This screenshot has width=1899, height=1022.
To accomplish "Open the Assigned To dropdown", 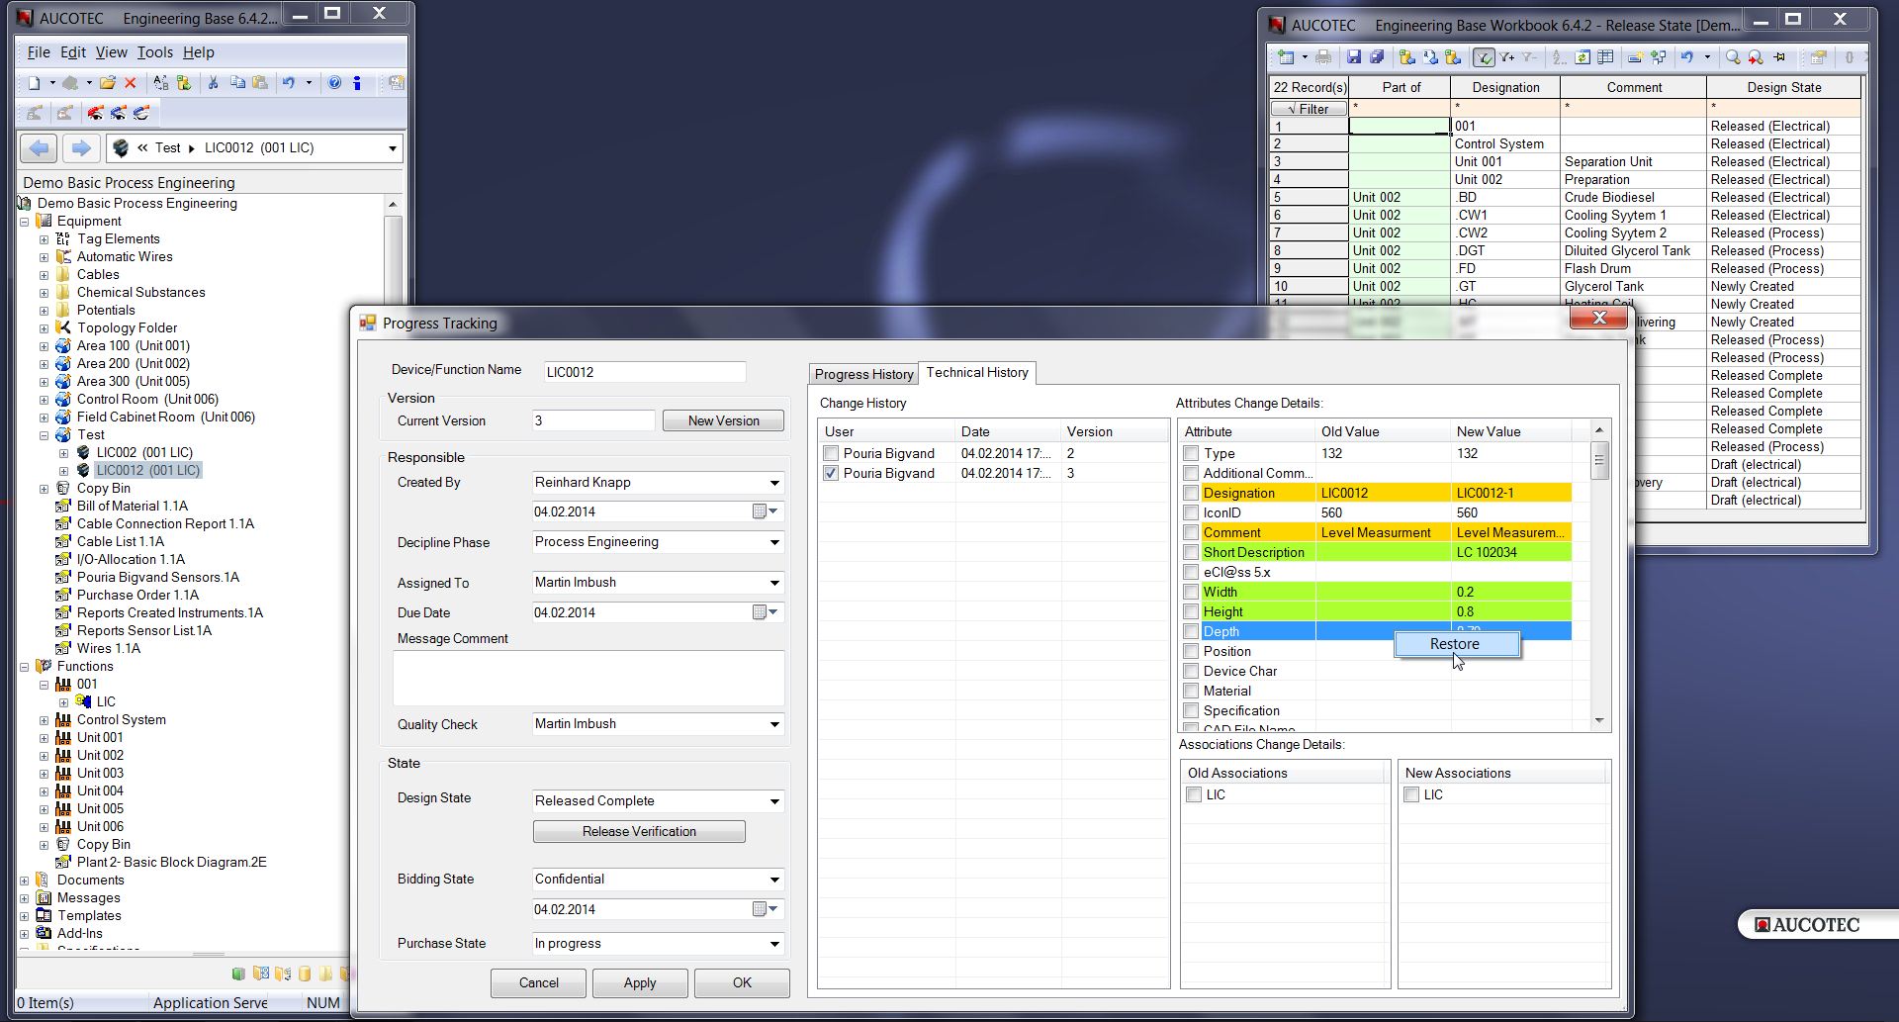I will 774,583.
